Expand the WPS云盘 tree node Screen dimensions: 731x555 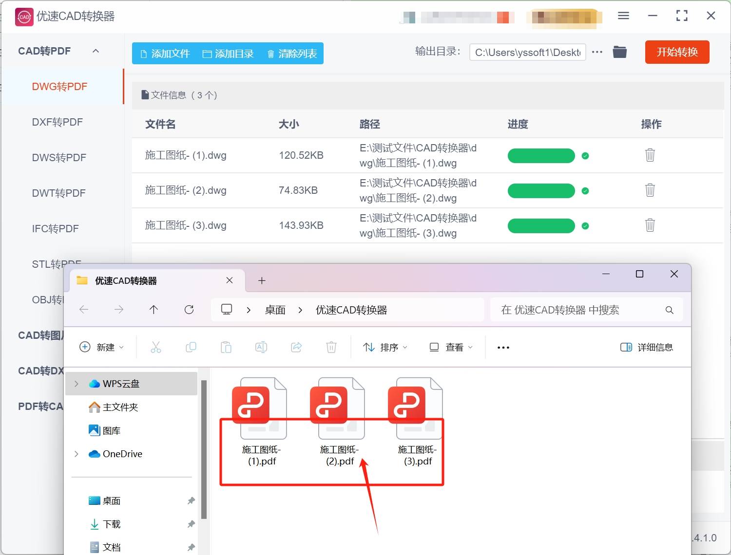pyautogui.click(x=77, y=384)
